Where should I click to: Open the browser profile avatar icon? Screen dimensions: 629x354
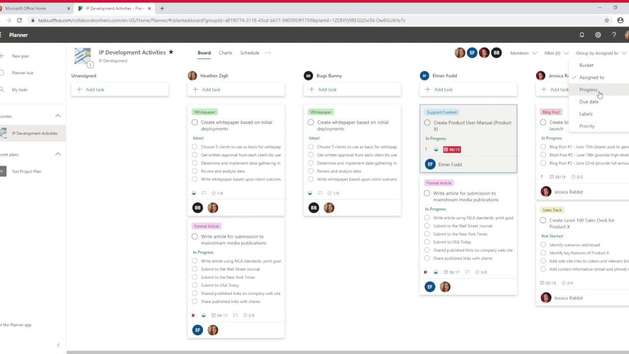pyautogui.click(x=620, y=20)
